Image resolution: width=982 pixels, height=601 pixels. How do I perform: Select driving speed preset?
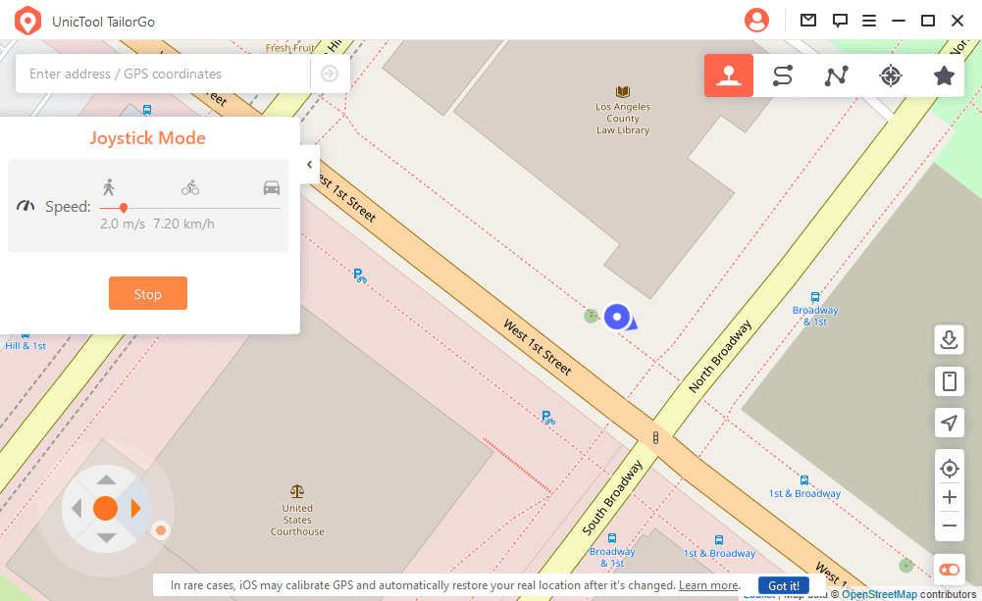[x=272, y=187]
